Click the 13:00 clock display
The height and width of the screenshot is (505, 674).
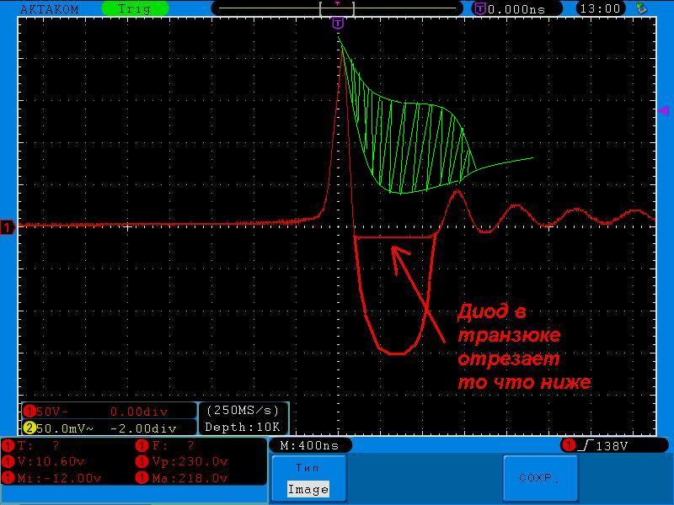[601, 9]
